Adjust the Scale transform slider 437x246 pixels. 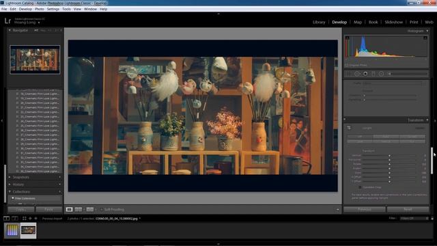389,173
